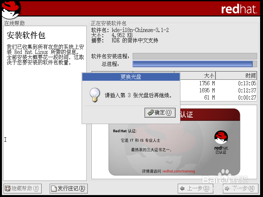Screen dimensions: 263x197
Task: Click the KDE 的简体中文支持 summary text
Action: pyautogui.click(x=135, y=40)
